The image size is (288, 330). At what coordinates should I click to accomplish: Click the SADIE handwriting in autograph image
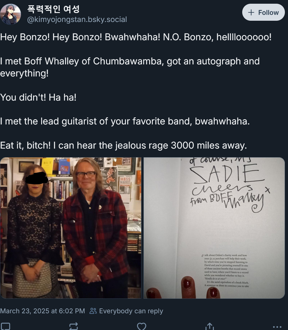click(227, 173)
